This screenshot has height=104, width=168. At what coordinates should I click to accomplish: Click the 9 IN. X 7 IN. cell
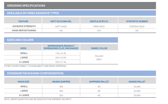pyautogui.click(x=61, y=62)
